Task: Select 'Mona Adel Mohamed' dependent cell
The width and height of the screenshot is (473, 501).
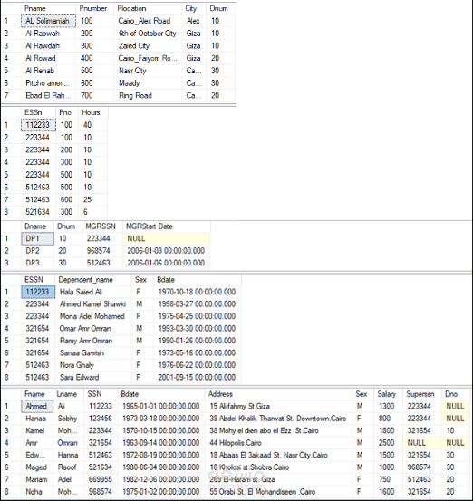Action: (93, 316)
